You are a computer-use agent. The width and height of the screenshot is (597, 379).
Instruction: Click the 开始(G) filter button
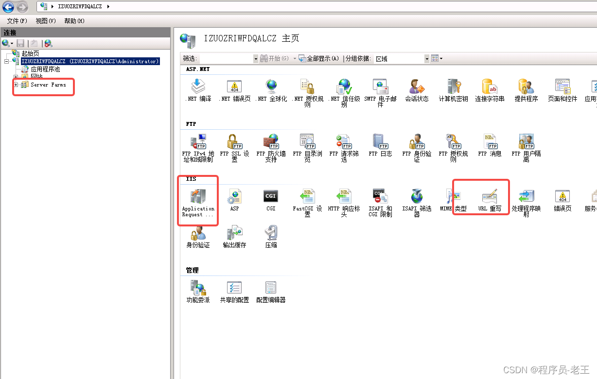pos(275,58)
